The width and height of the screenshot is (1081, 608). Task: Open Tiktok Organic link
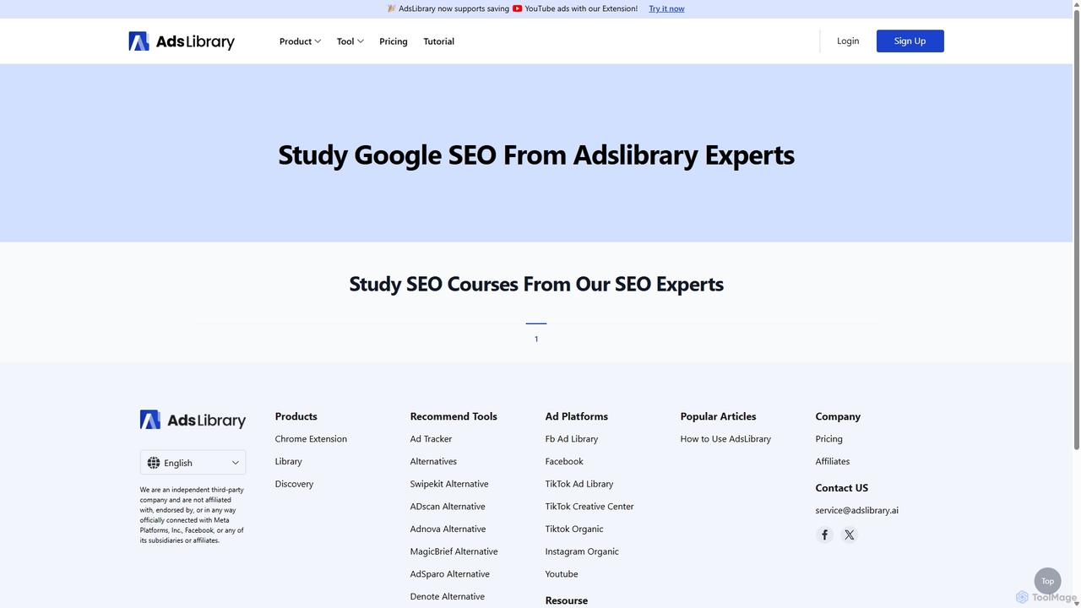pos(574,529)
